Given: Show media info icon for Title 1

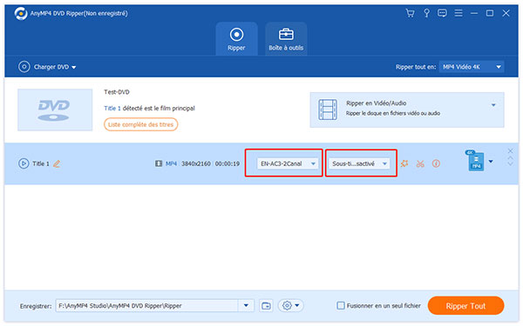Looking at the screenshot, I should pyautogui.click(x=436, y=163).
